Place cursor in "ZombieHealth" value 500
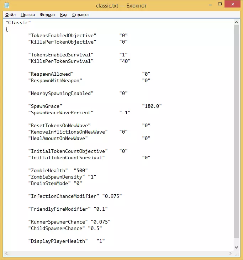 81,170
